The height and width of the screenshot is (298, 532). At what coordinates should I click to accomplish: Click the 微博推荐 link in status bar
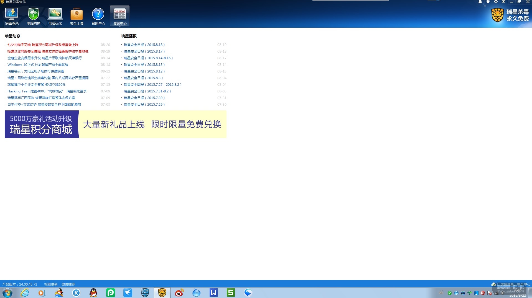[68, 284]
